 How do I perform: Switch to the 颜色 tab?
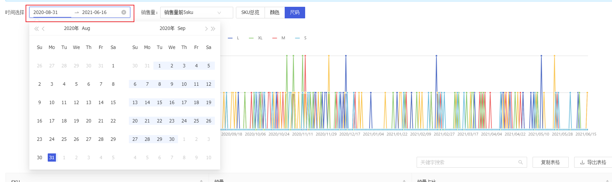coord(274,13)
